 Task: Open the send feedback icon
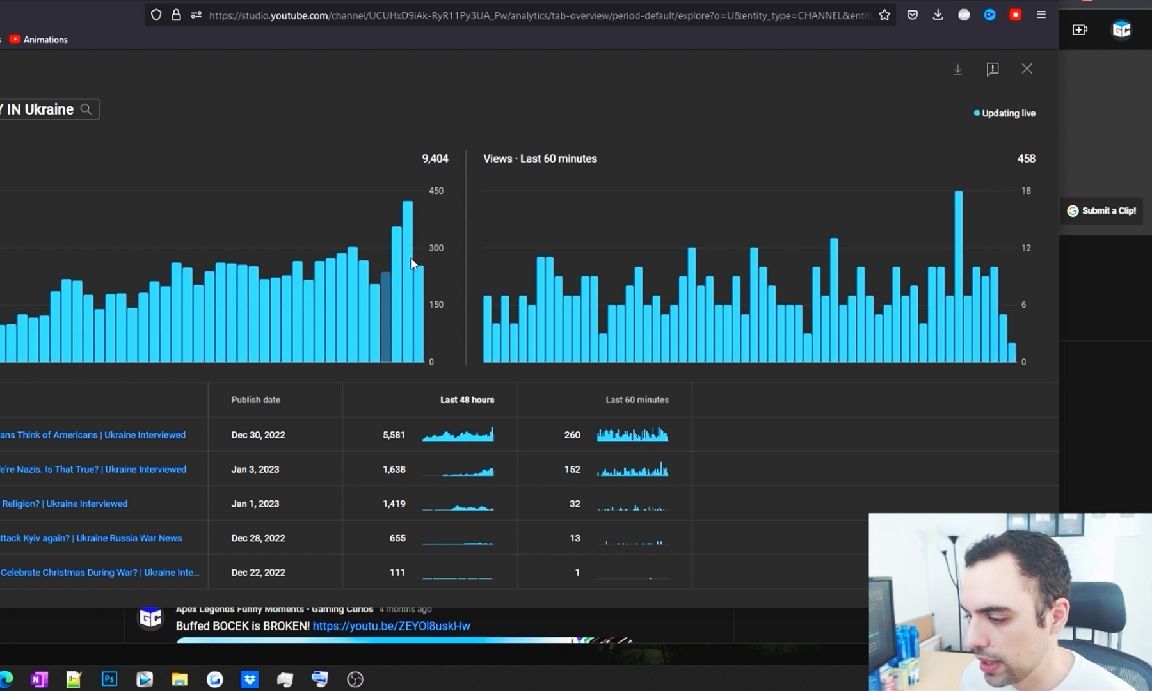(x=992, y=69)
